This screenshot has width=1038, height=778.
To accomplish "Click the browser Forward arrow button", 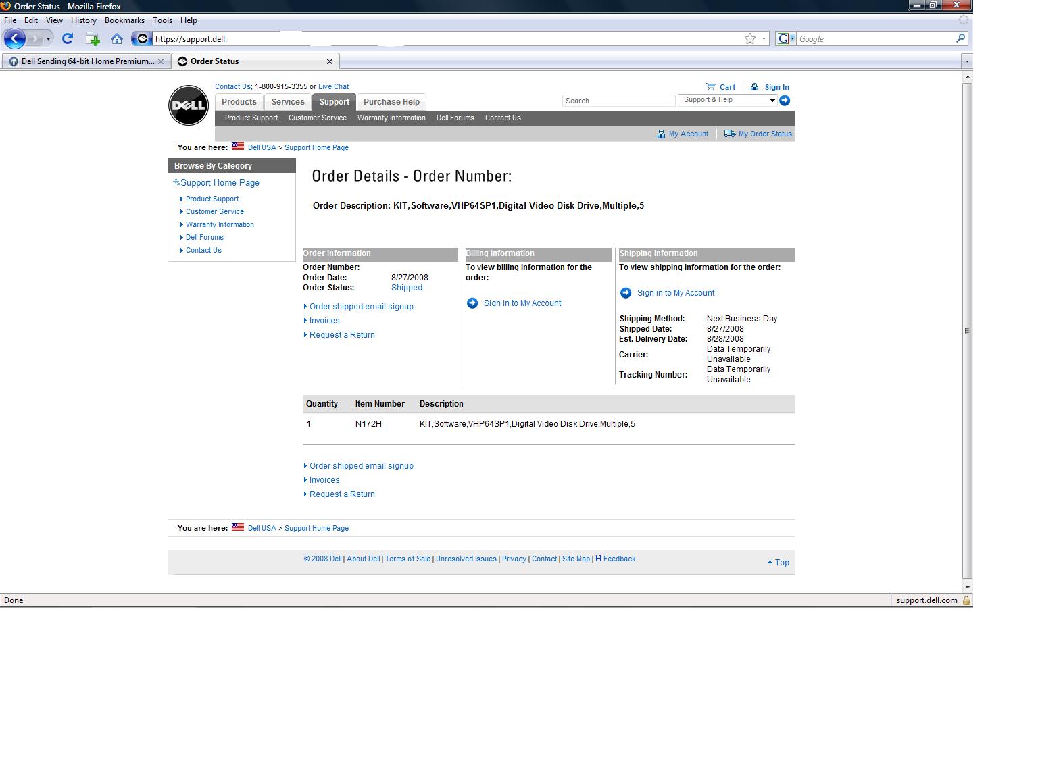I will (x=35, y=38).
